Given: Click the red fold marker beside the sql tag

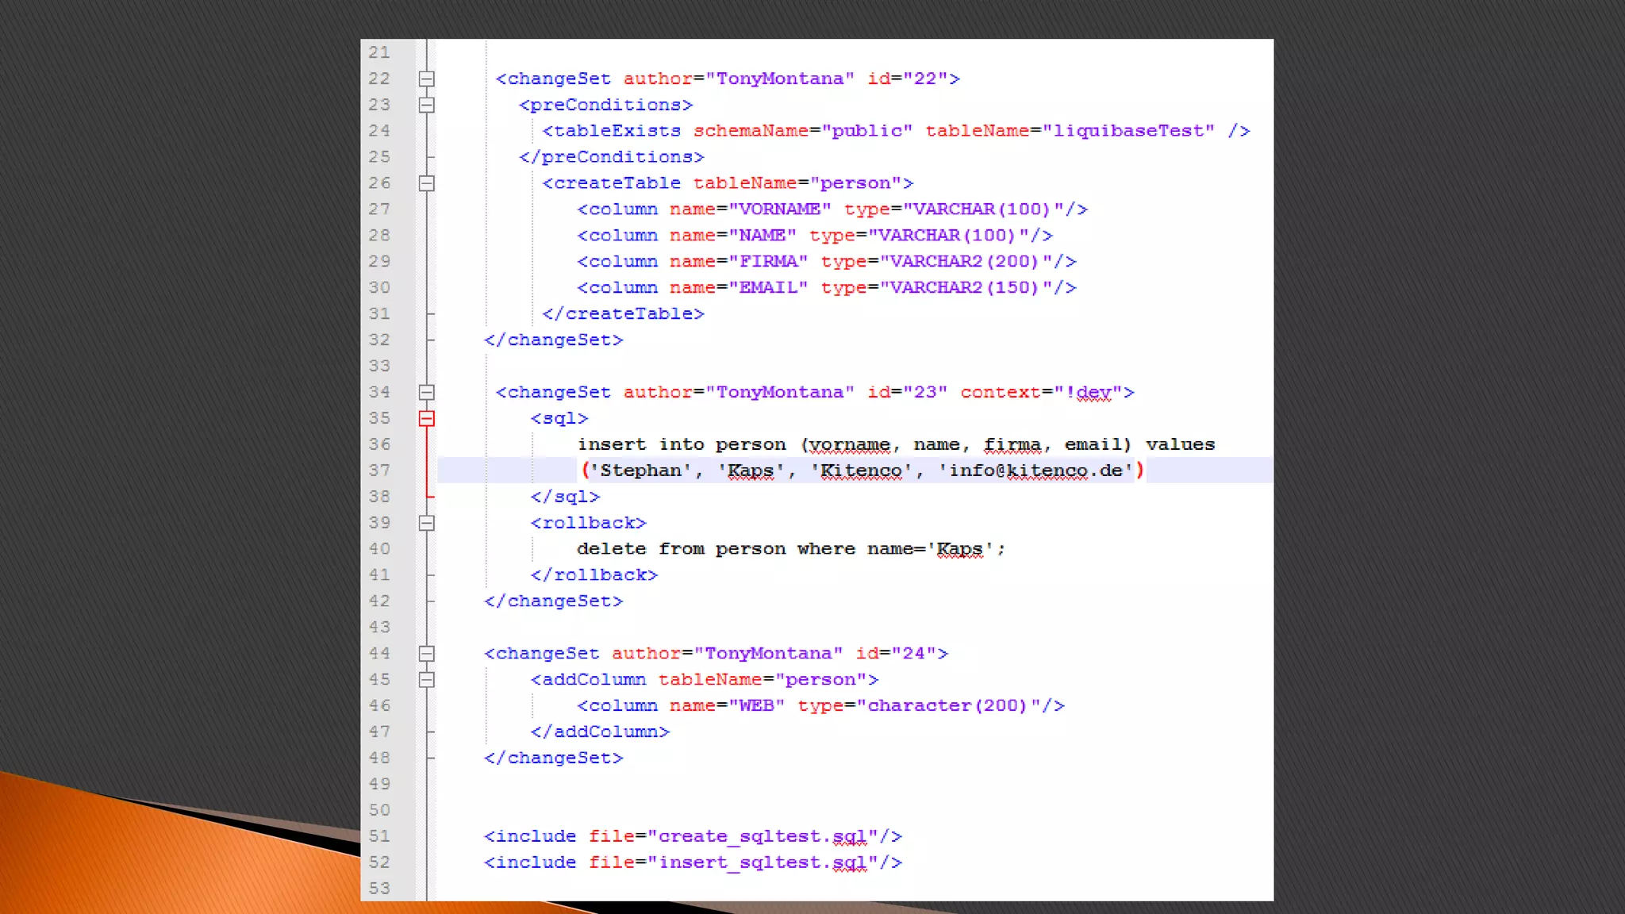Looking at the screenshot, I should [x=426, y=418].
